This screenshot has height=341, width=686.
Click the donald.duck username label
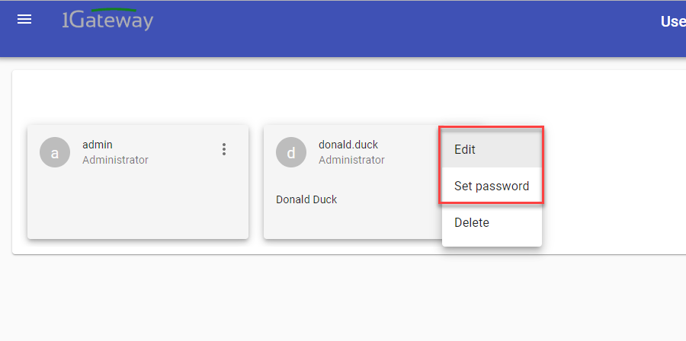348,145
